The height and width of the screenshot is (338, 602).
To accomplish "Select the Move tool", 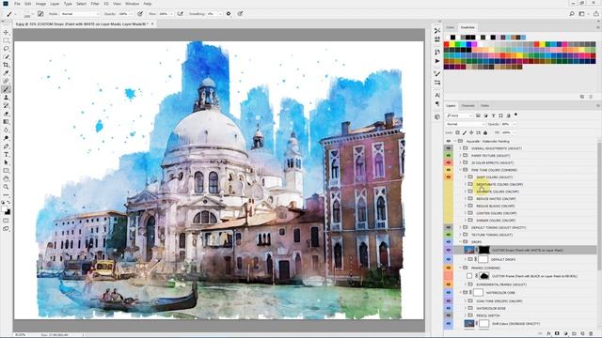I will (x=7, y=32).
